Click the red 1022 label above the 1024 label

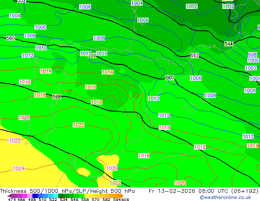[15, 140]
